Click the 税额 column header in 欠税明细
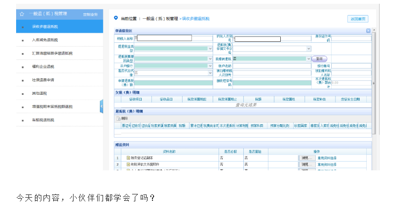The image size is (400, 218). click(258, 99)
